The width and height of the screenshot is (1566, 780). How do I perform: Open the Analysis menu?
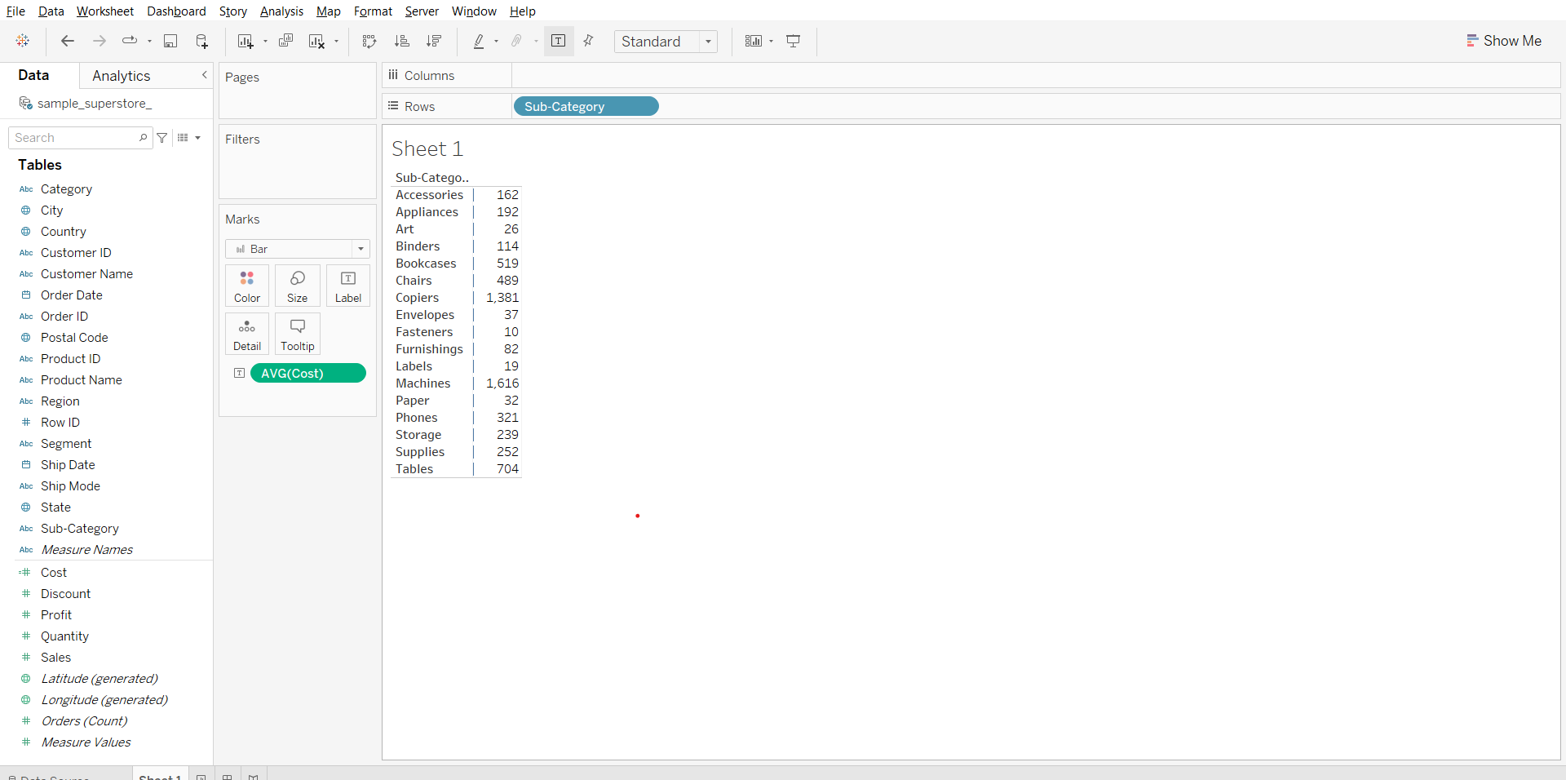(x=281, y=11)
